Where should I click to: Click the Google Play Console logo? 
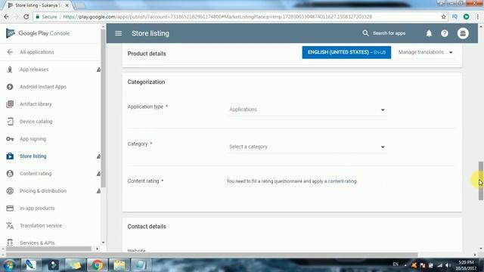pyautogui.click(x=38, y=33)
